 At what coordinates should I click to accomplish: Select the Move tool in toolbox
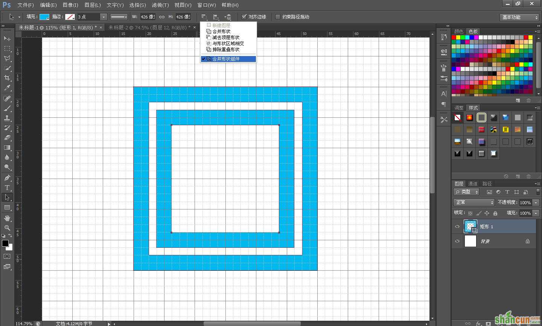(7, 38)
